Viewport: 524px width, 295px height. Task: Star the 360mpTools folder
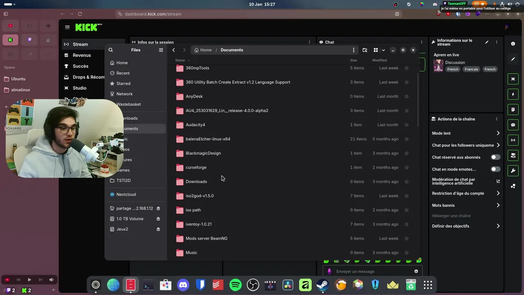[x=407, y=68]
